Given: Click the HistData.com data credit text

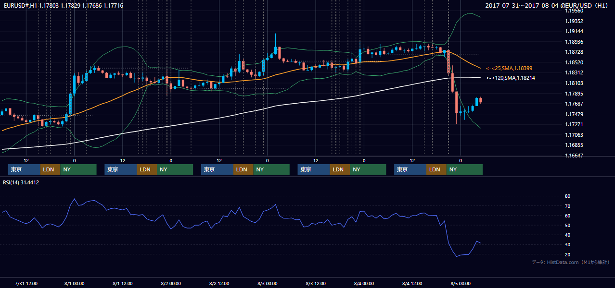Looking at the screenshot, I should [x=570, y=262].
